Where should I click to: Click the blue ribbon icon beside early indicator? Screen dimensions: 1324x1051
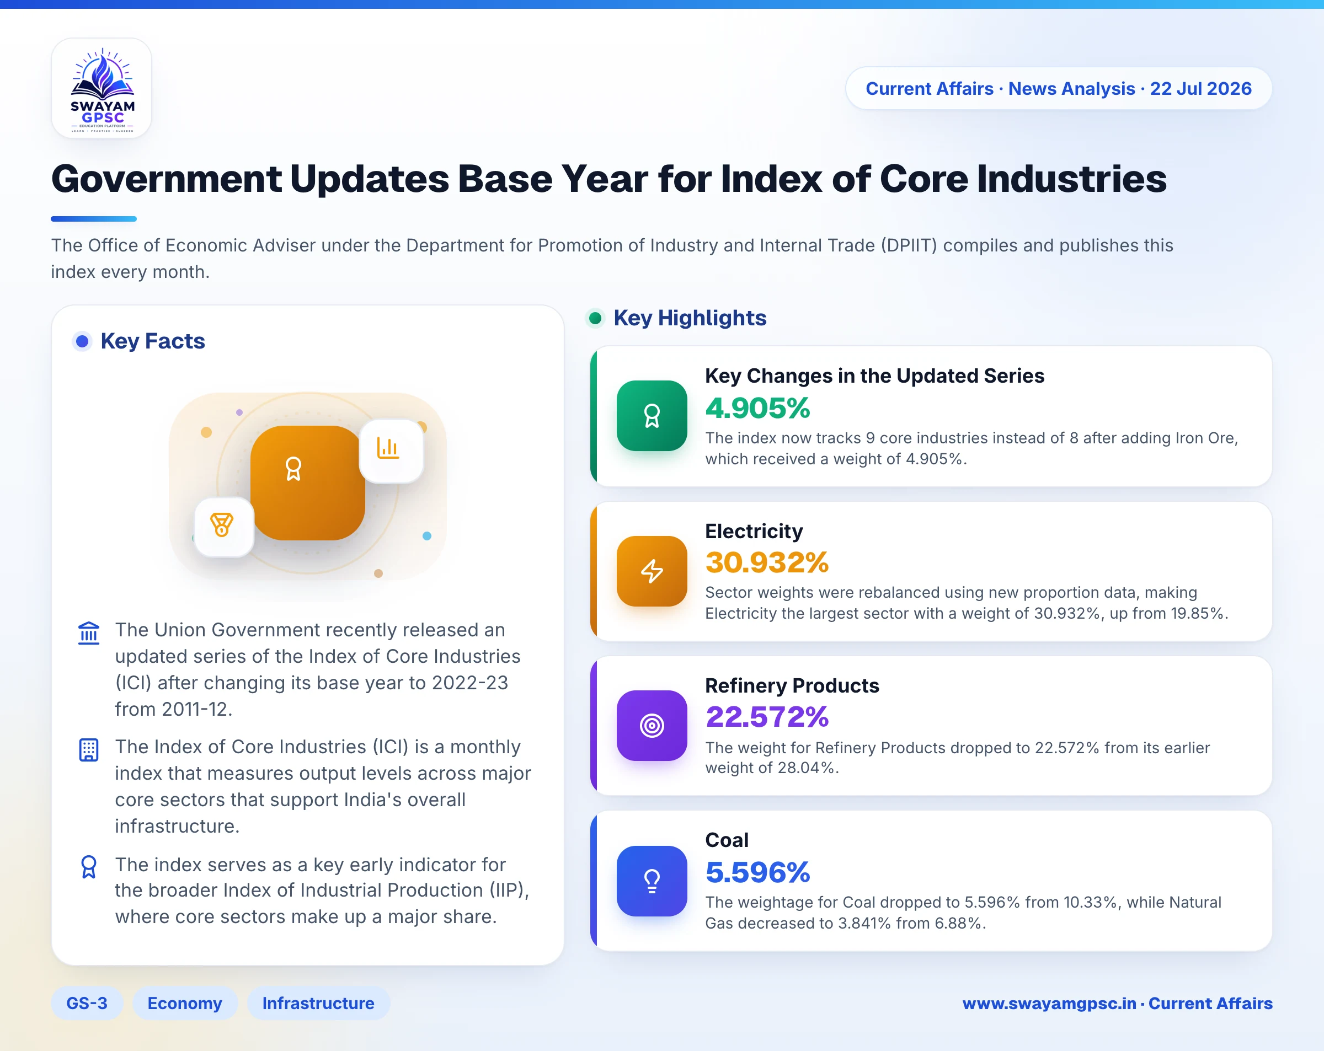[x=89, y=867]
